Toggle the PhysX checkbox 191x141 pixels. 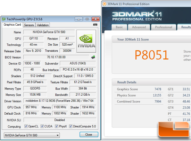56,126
